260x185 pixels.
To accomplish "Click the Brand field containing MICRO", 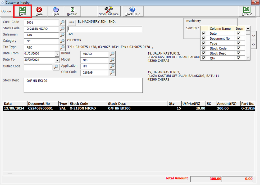I will 94,54.
